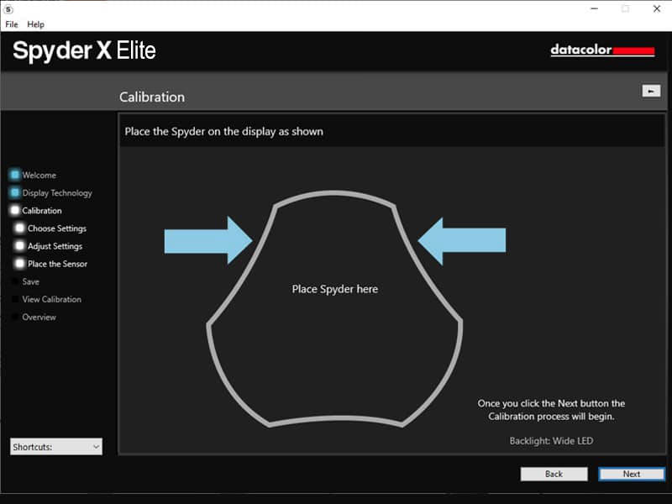
Task: Click the datacolor logo
Action: coord(602,50)
